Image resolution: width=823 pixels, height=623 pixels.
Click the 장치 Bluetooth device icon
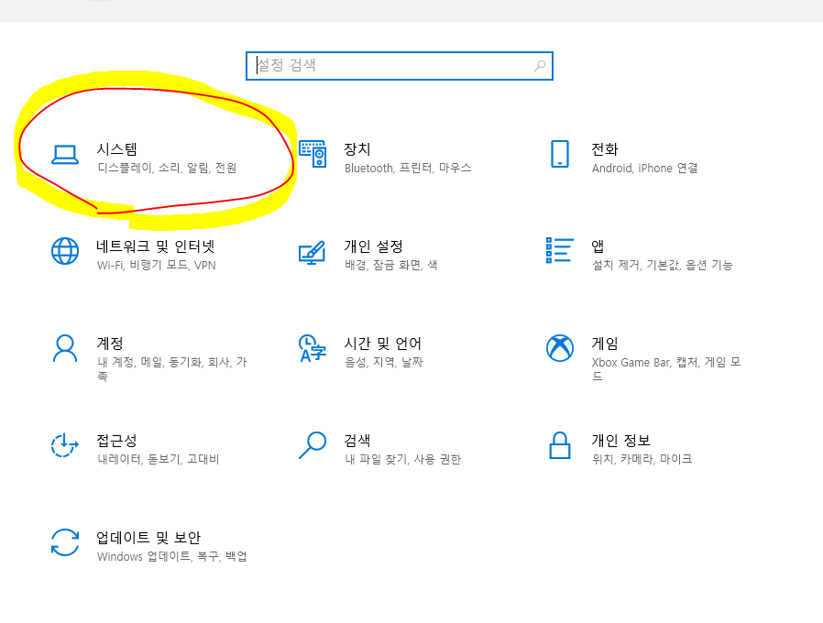pos(312,153)
